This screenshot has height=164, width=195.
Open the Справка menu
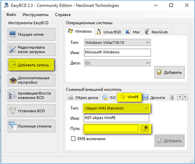[x=63, y=15]
